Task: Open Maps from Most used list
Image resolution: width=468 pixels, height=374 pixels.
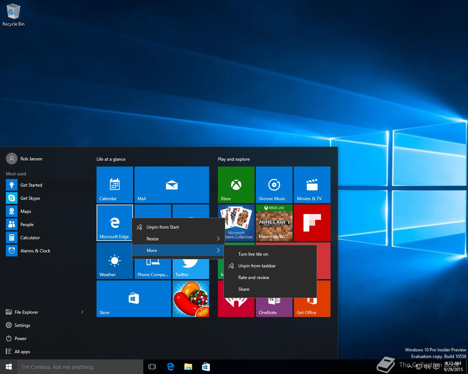Action: click(45, 211)
